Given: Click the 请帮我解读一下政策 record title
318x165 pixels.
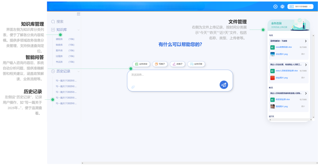Looking at the screenshot, I should 279,41.
